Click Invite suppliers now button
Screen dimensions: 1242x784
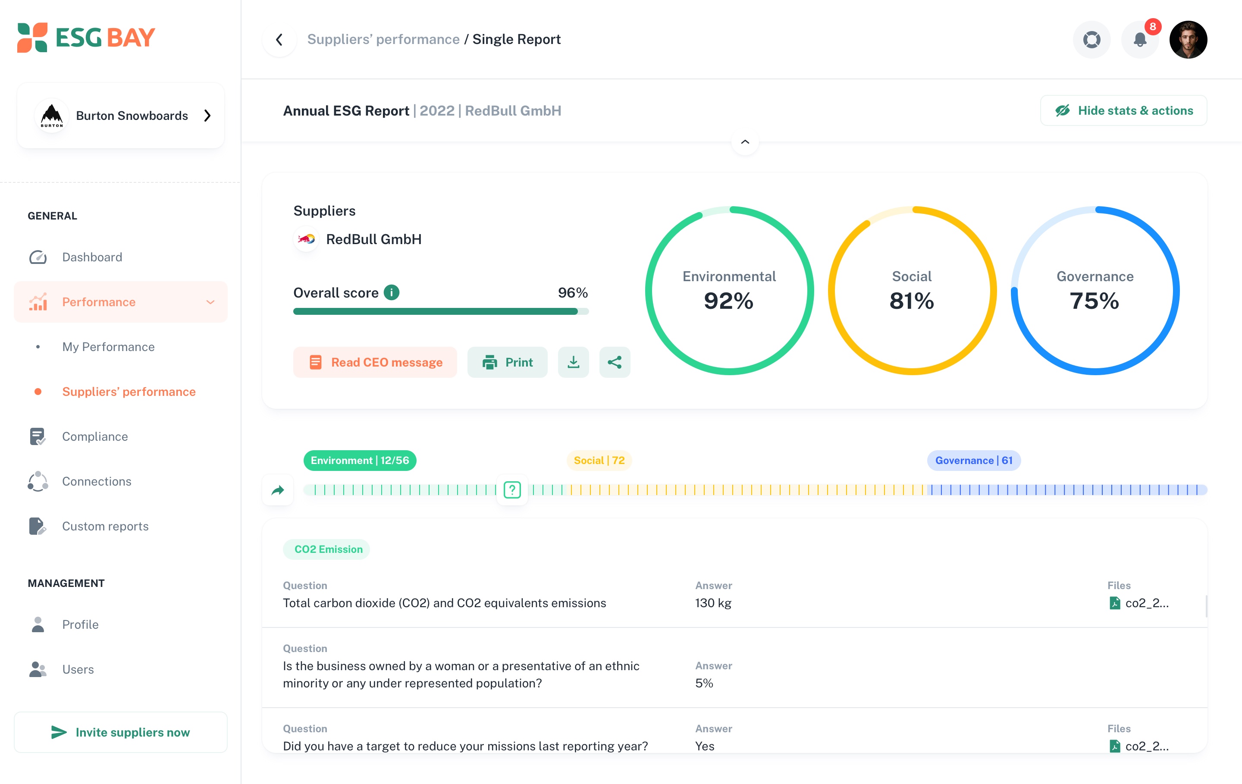click(x=121, y=732)
